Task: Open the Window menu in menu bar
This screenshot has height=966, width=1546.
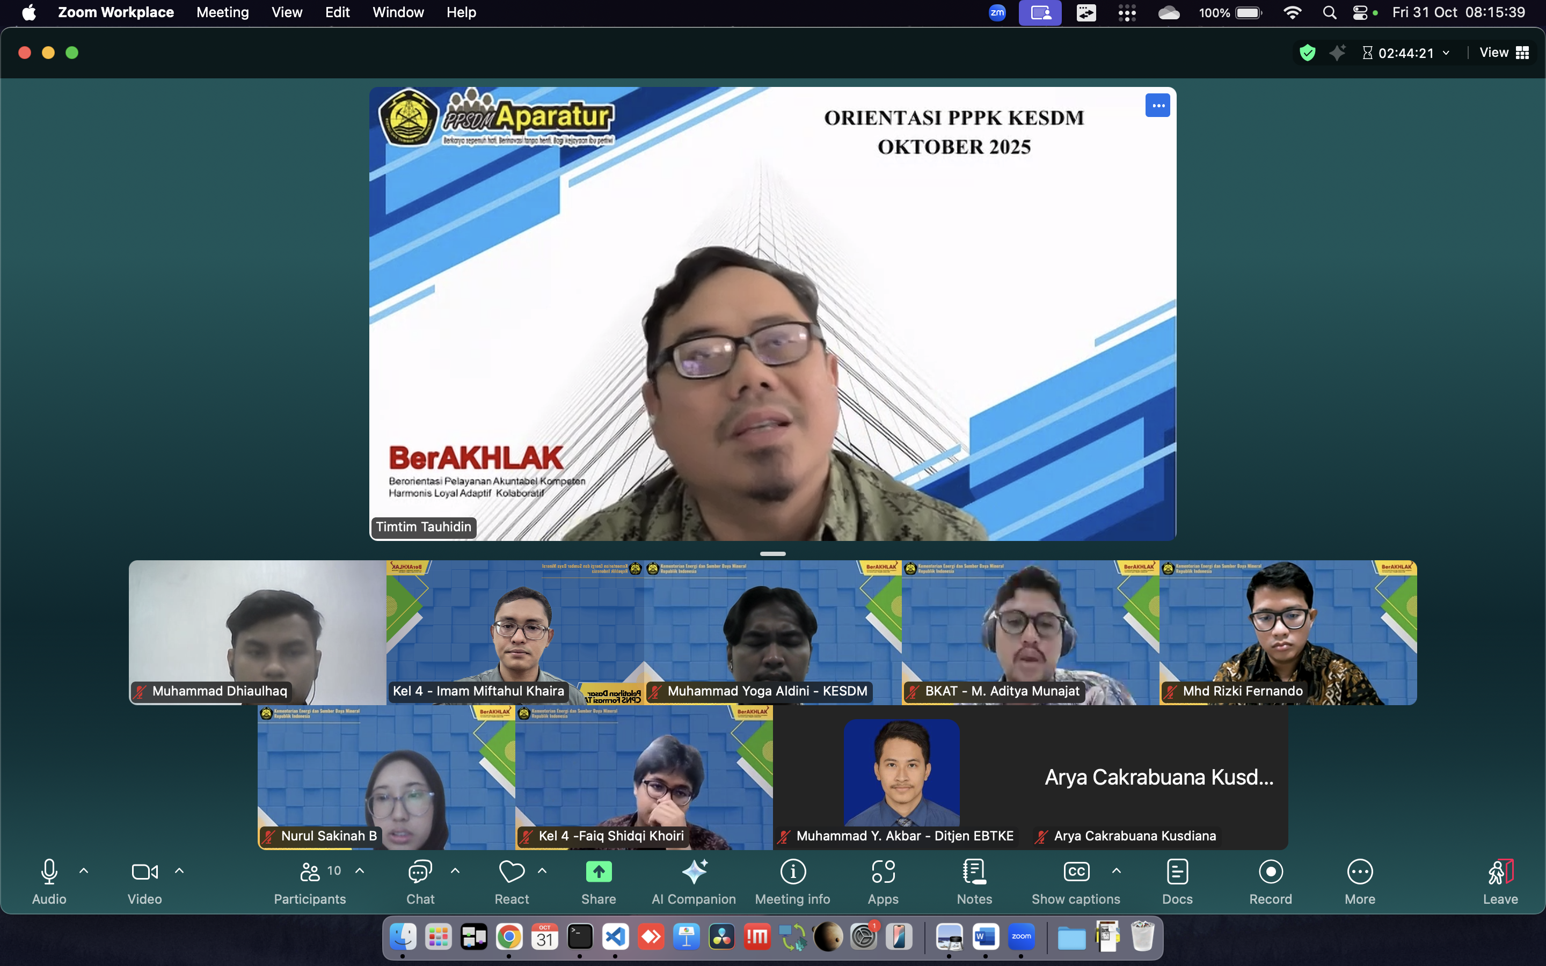Action: (x=398, y=12)
